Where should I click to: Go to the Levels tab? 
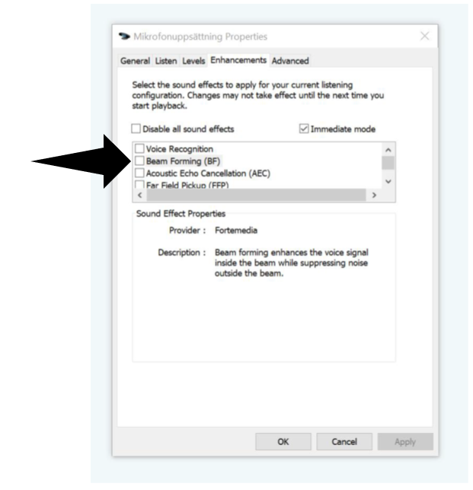point(193,61)
